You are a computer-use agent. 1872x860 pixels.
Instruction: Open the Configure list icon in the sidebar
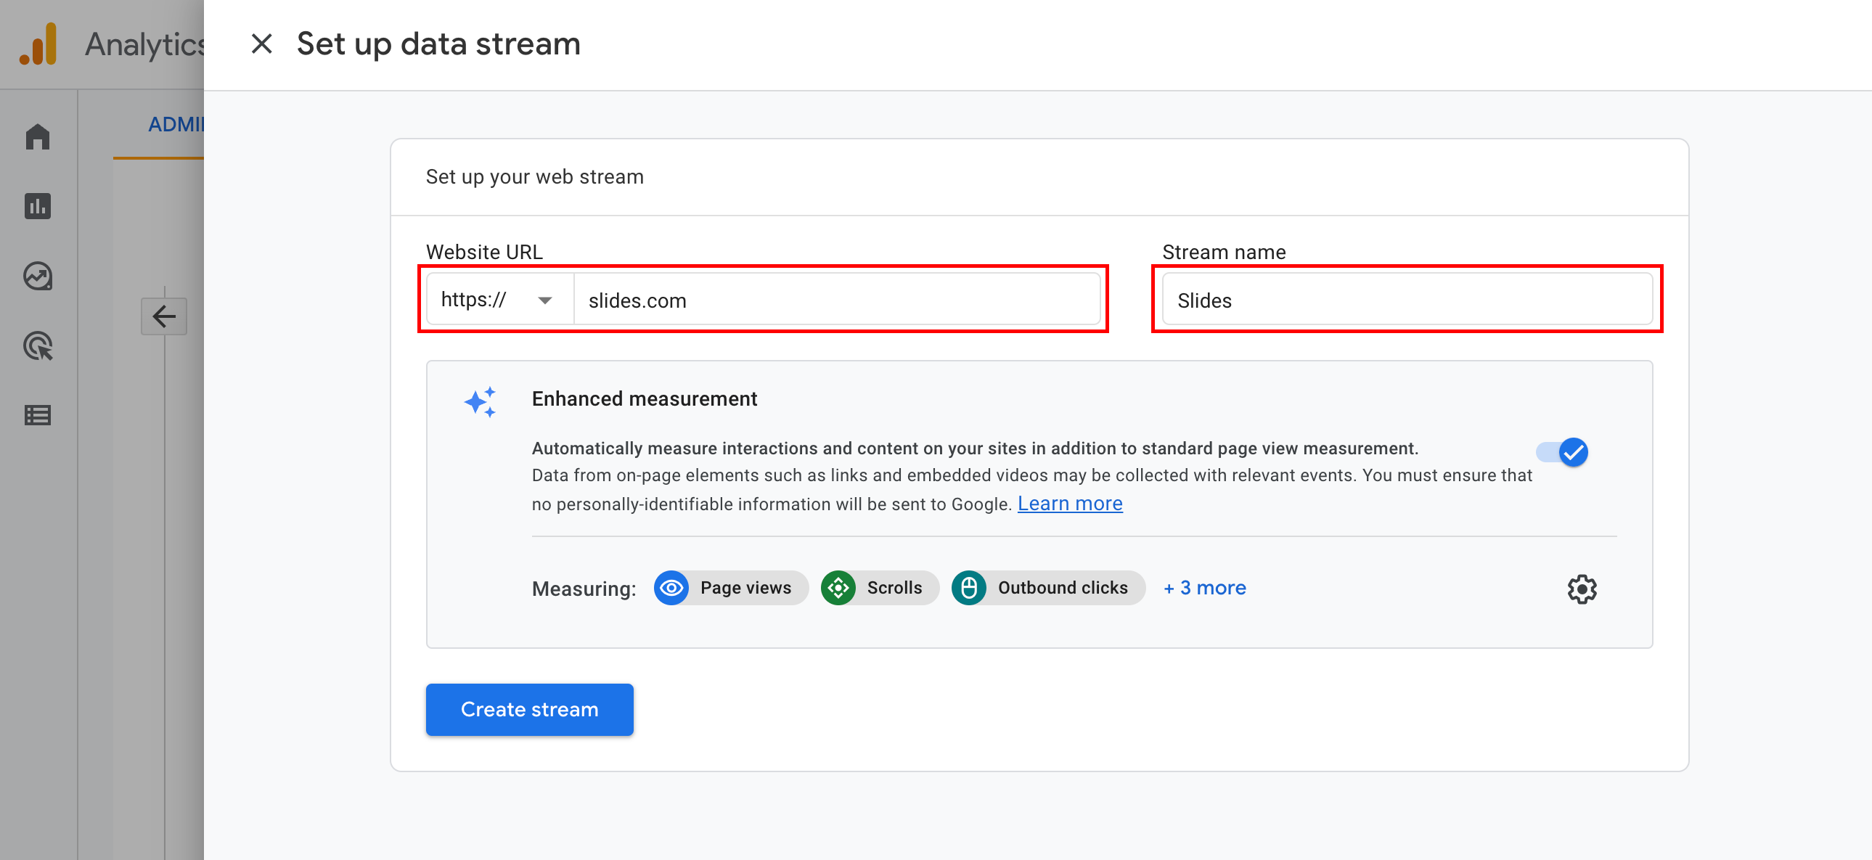tap(38, 415)
